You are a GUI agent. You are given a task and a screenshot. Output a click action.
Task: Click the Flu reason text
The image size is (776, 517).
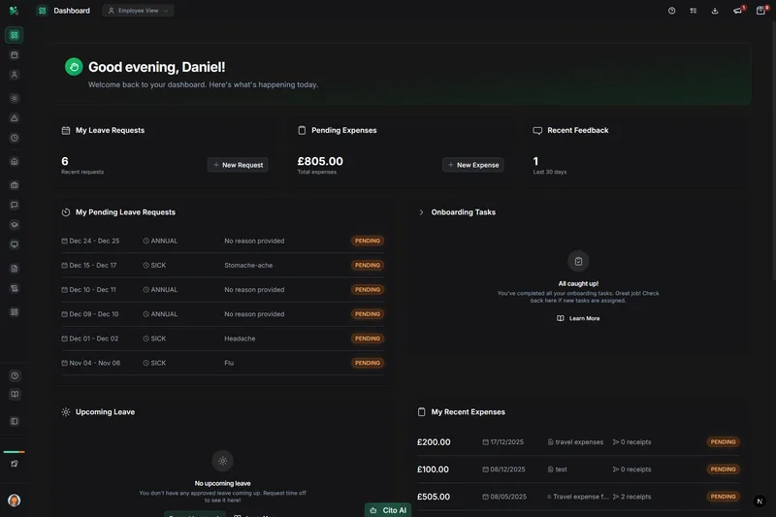tap(229, 363)
